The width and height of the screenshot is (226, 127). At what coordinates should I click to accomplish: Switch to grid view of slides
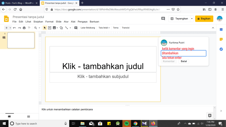28,116
